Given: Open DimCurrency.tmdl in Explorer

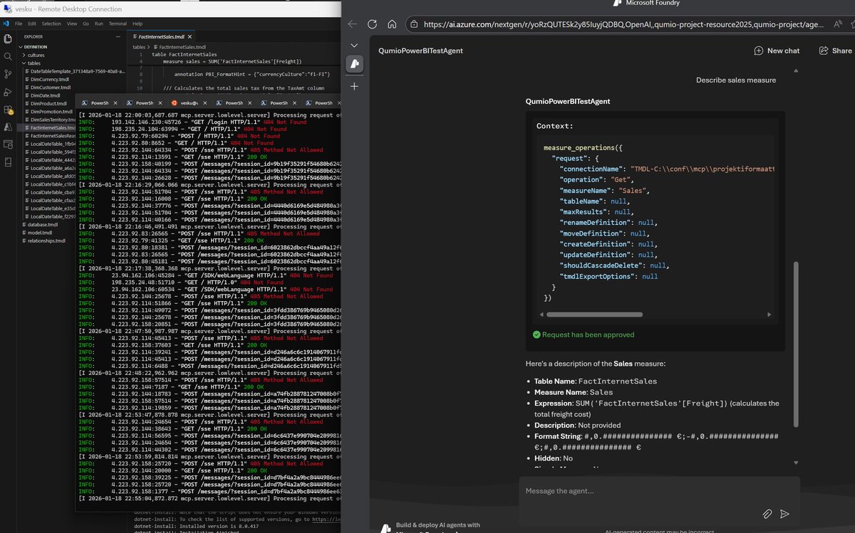Looking at the screenshot, I should point(50,79).
